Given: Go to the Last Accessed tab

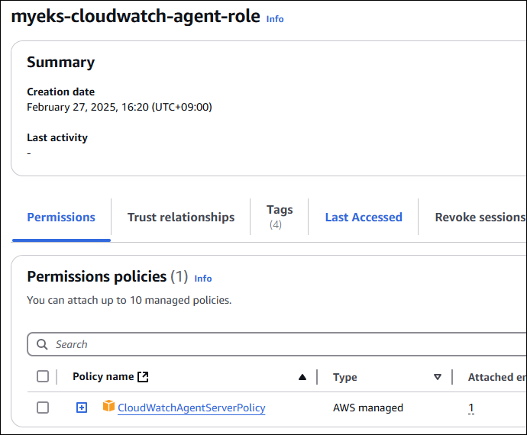Looking at the screenshot, I should pyautogui.click(x=364, y=217).
